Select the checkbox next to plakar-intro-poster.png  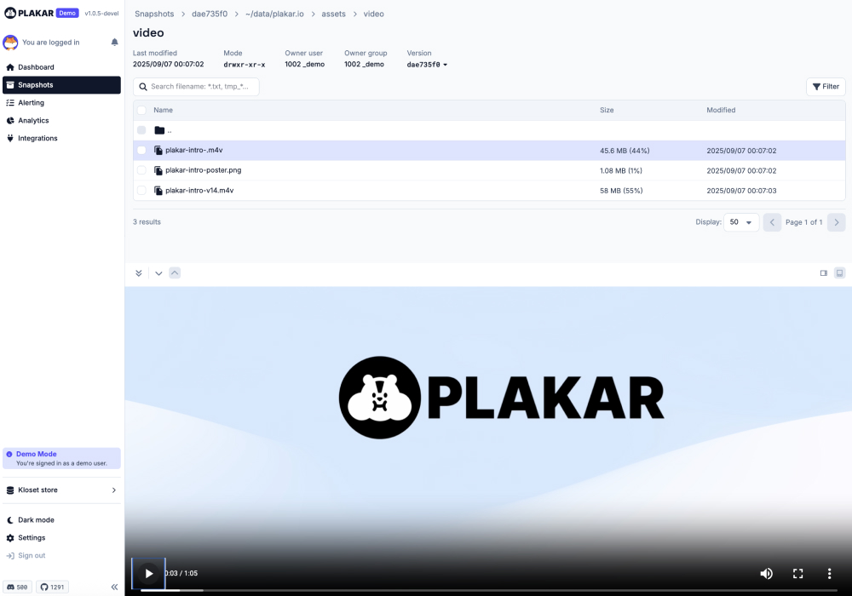click(x=141, y=170)
